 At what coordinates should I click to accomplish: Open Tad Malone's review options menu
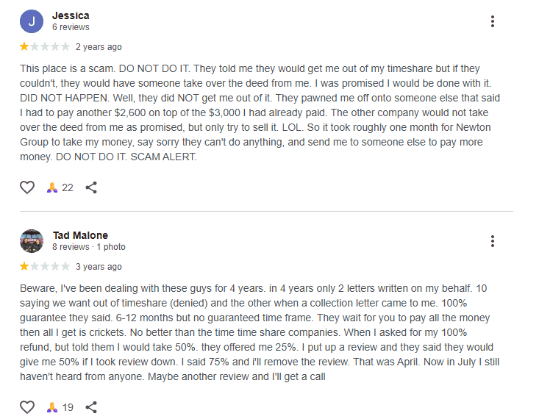(x=493, y=241)
